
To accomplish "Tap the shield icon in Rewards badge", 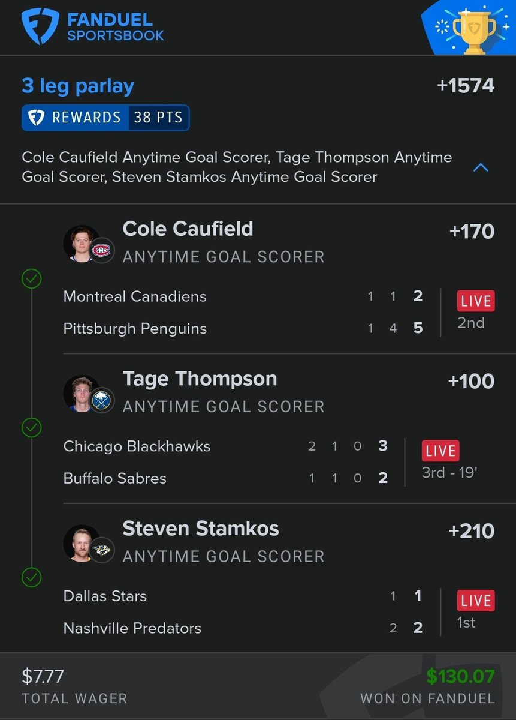I will [37, 118].
